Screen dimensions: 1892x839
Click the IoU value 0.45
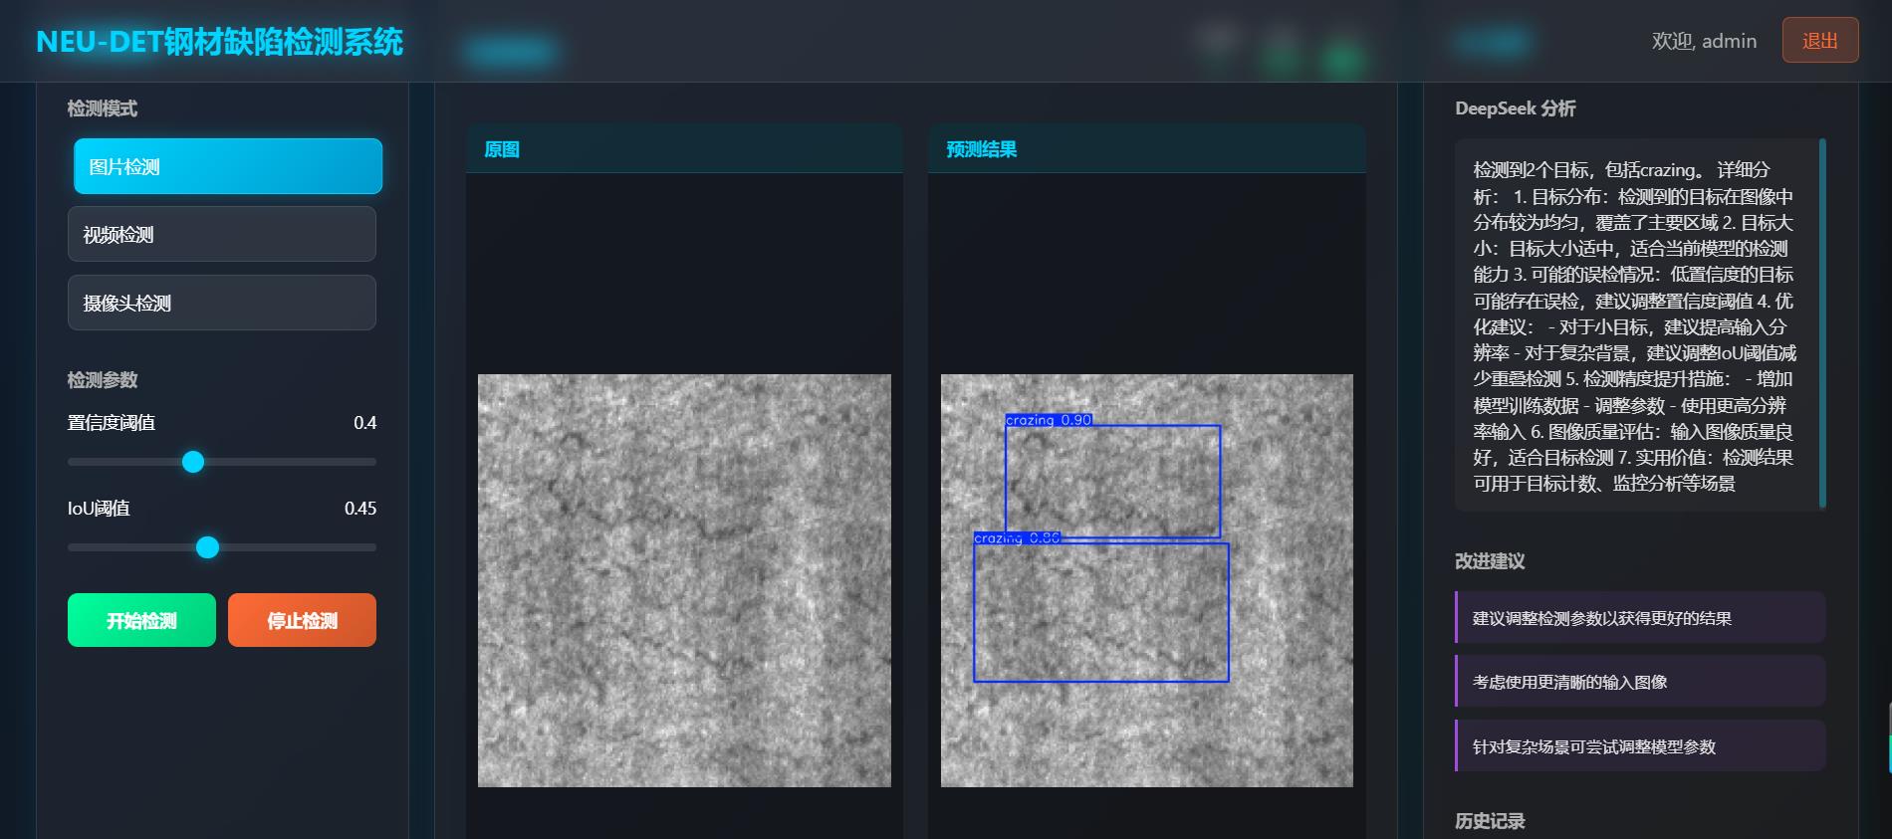[x=360, y=509]
